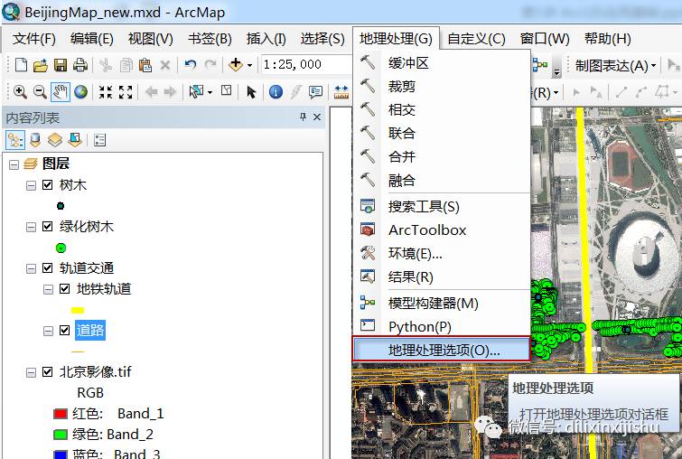
Task: Click the map scale 1:25,000 input box
Action: point(306,65)
